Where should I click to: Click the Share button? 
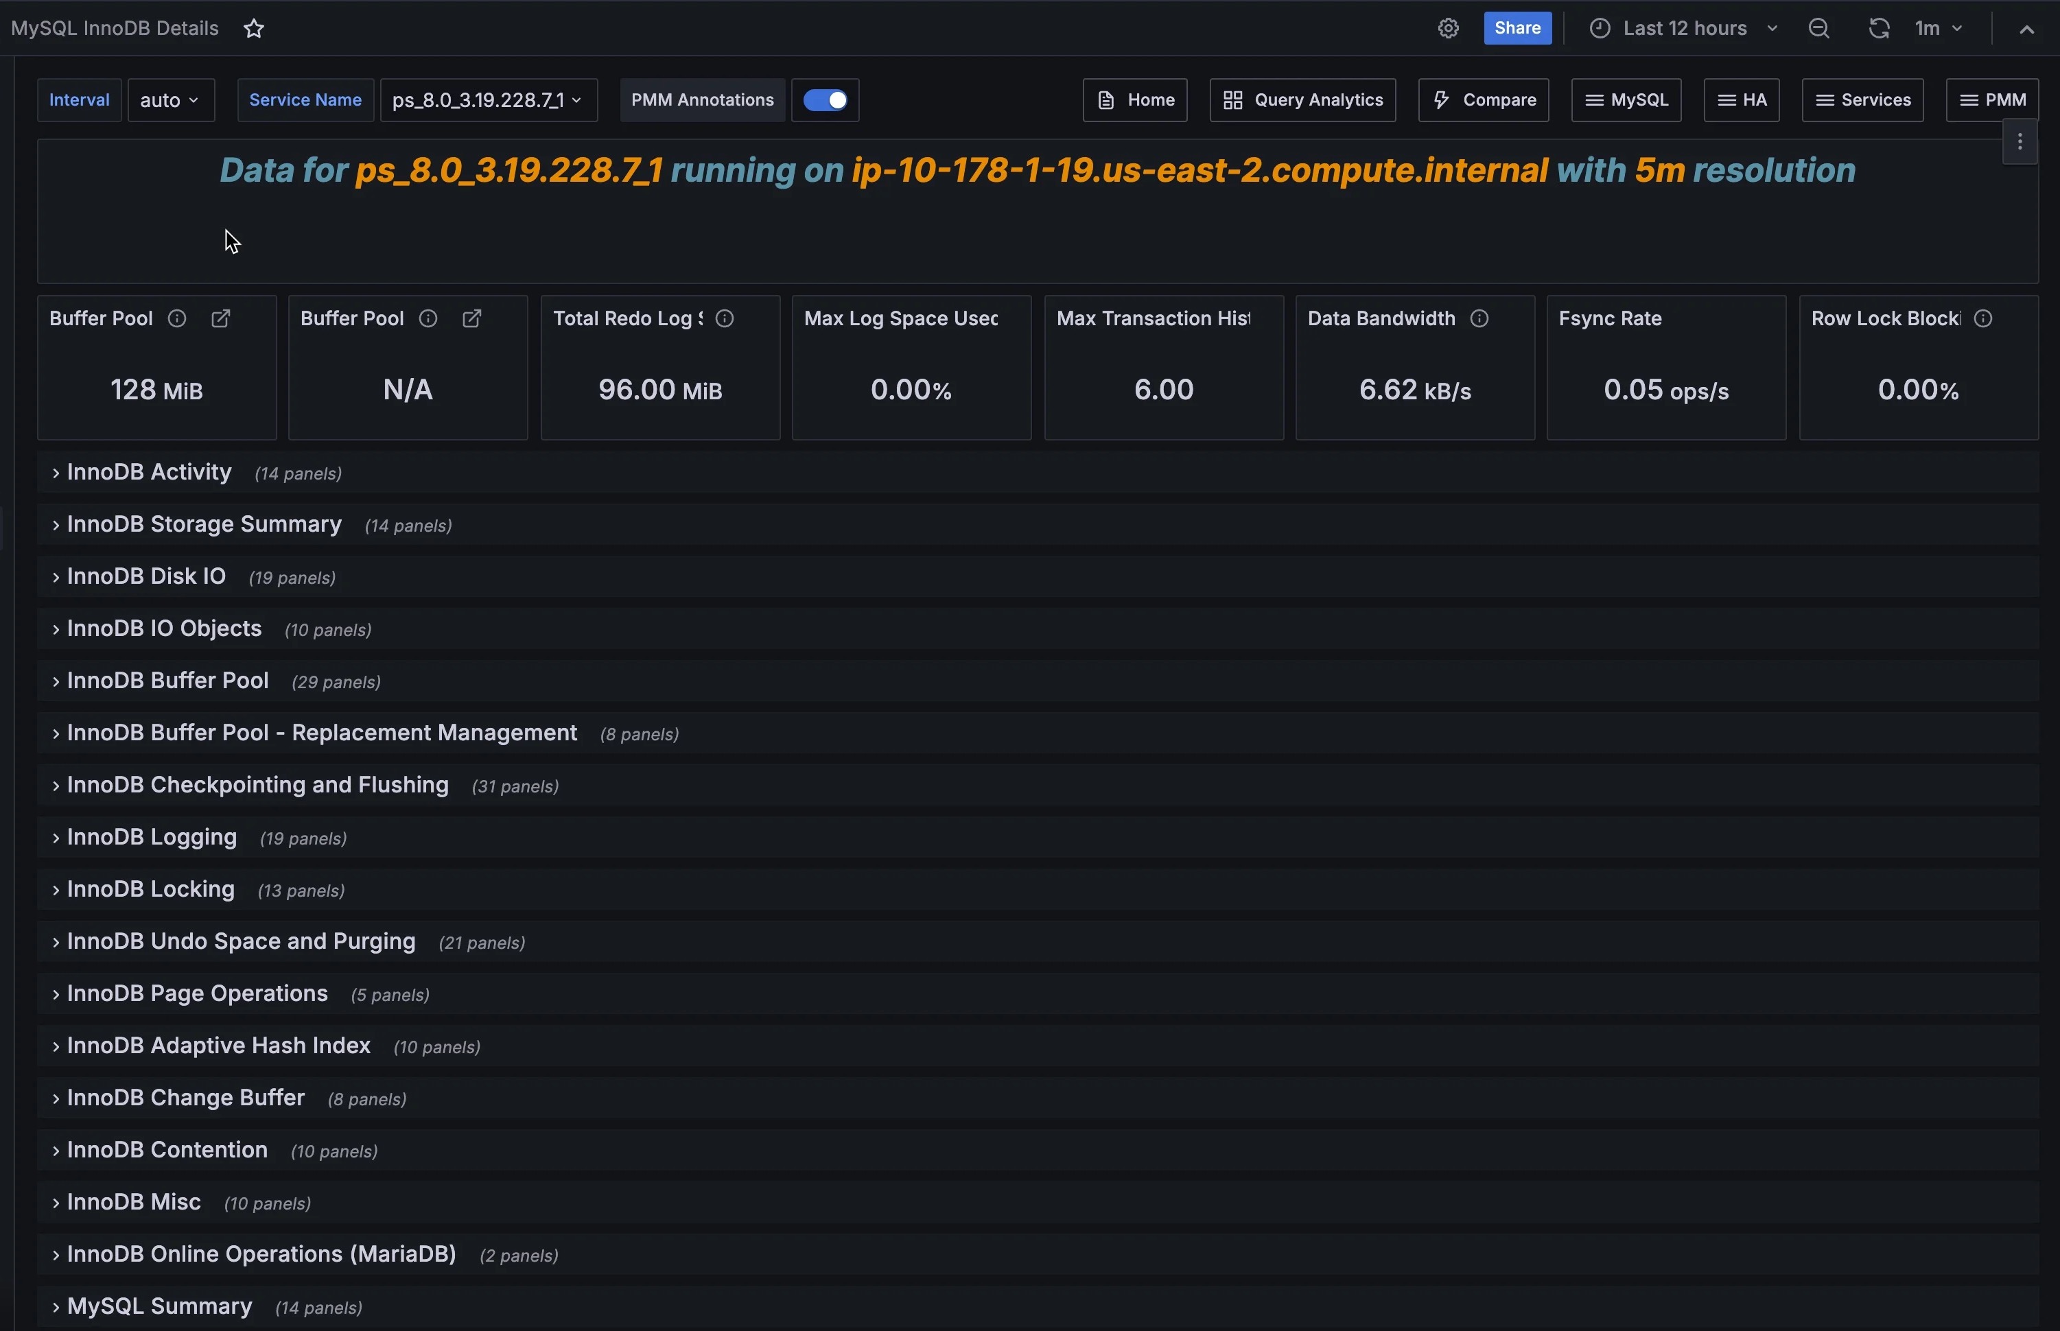1517,29
